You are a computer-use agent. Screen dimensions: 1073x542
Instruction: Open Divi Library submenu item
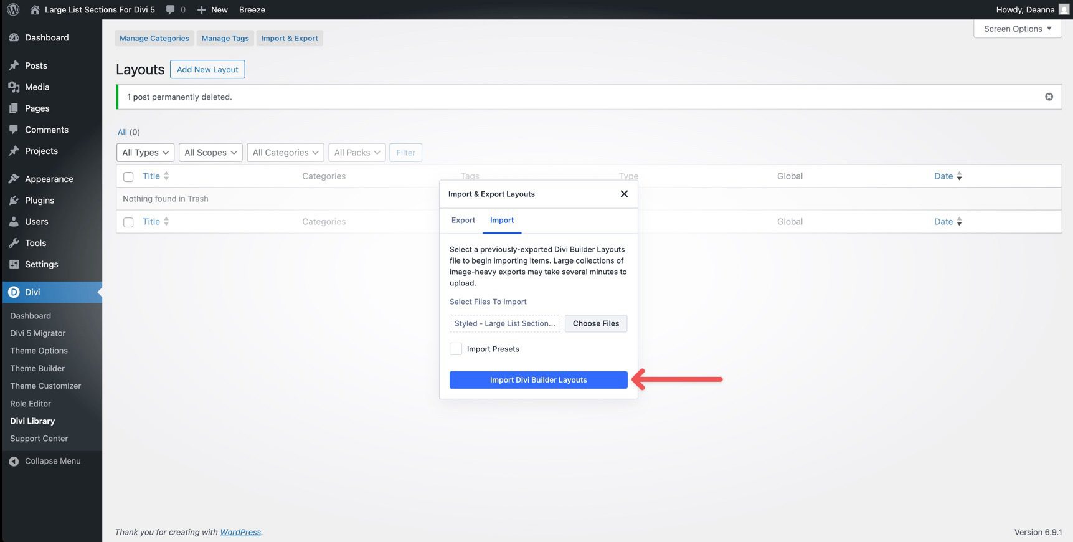coord(32,421)
